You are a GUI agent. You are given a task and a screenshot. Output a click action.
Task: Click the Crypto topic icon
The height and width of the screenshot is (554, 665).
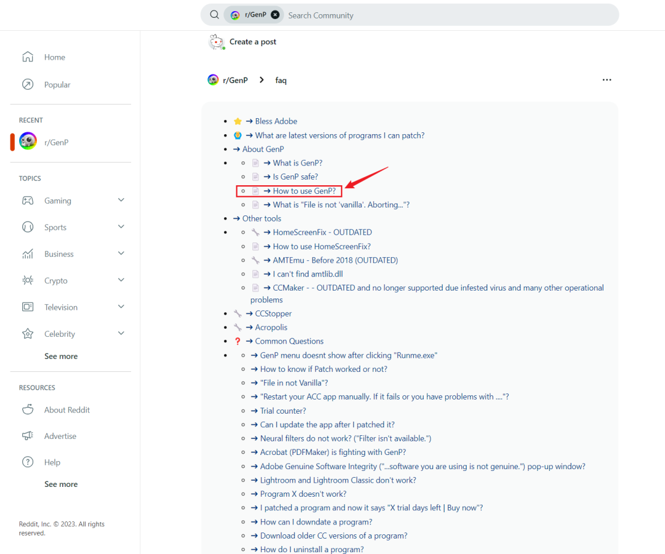(28, 281)
